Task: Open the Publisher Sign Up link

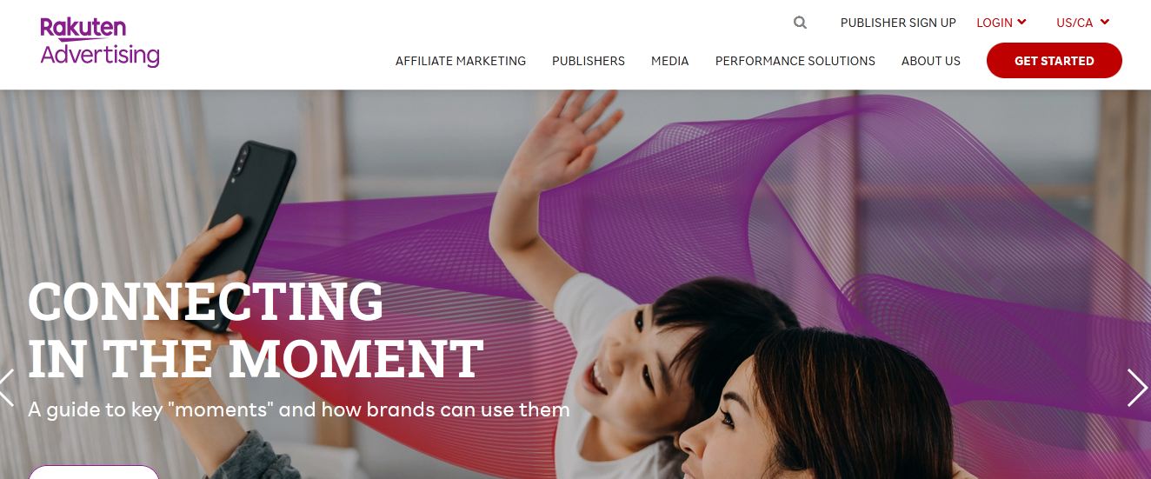Action: point(898,23)
